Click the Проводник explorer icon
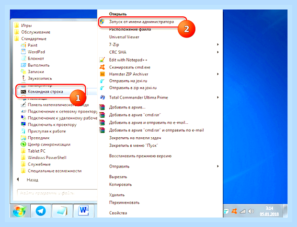Viewport: 297px width, 227px height. click(23, 138)
